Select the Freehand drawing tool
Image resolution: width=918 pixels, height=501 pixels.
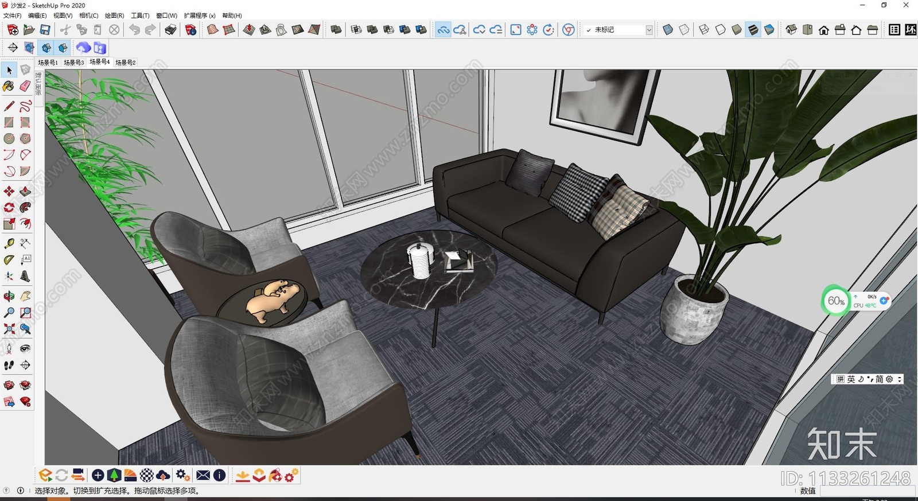[x=25, y=106]
